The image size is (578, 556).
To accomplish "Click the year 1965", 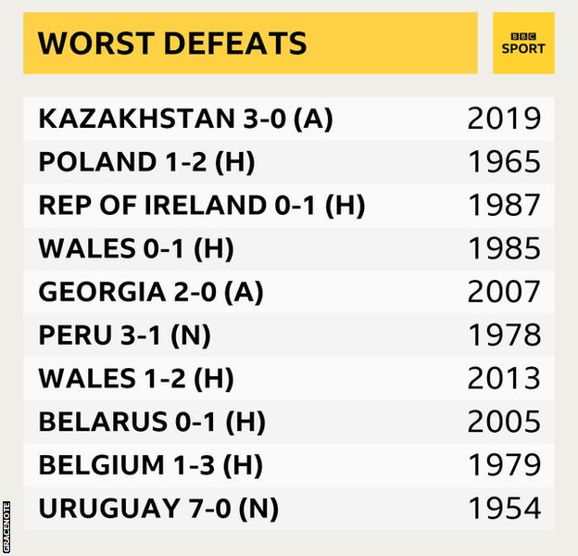I will pos(504,162).
